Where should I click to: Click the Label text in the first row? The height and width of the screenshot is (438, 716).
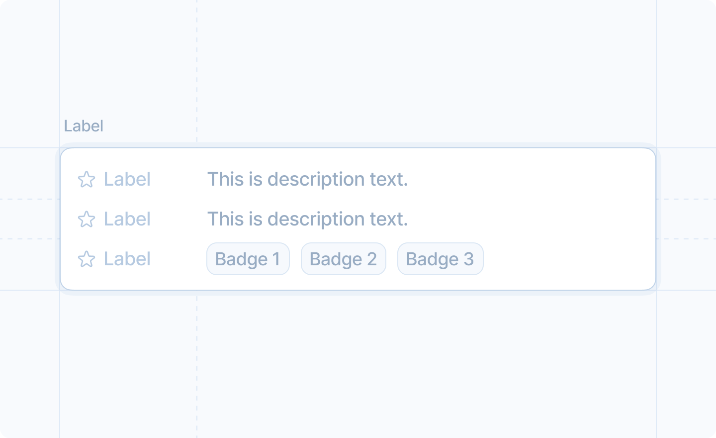pos(127,180)
